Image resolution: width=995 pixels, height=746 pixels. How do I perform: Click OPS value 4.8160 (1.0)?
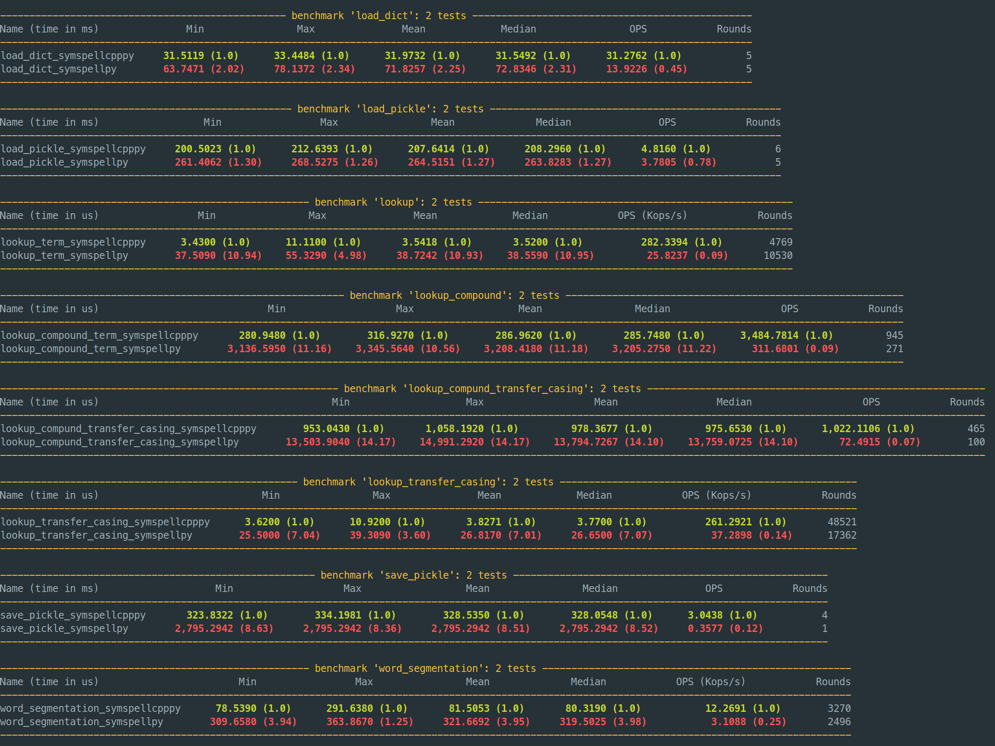pos(676,149)
